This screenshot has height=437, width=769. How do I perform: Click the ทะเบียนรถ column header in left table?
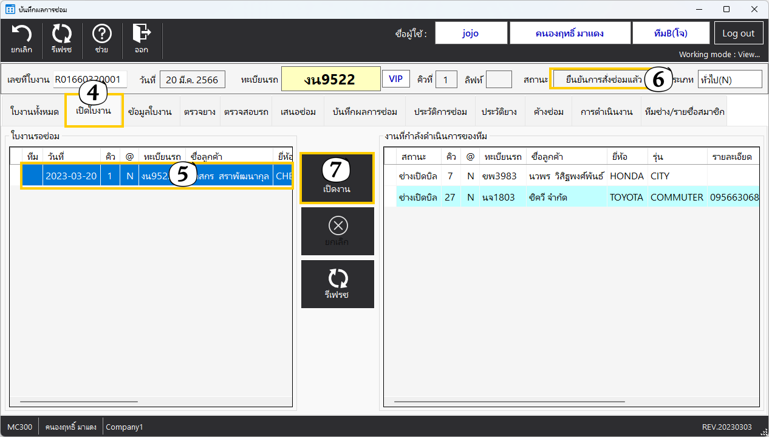(x=162, y=156)
